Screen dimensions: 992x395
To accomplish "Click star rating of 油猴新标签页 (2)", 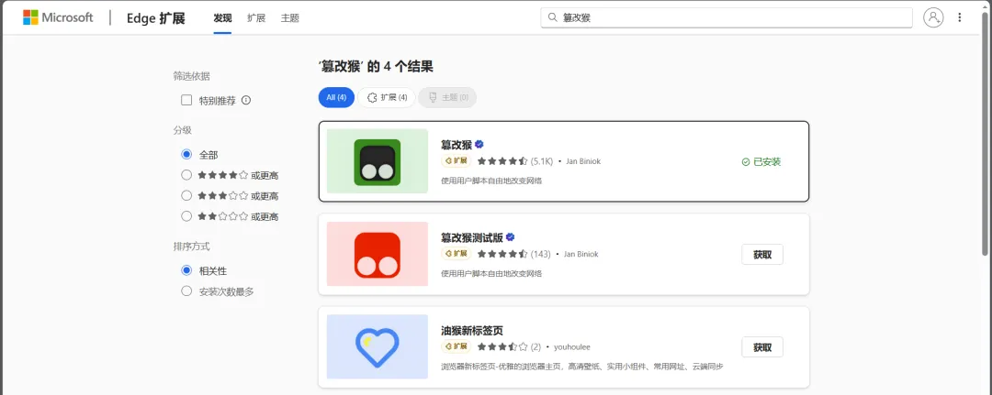I will point(502,347).
